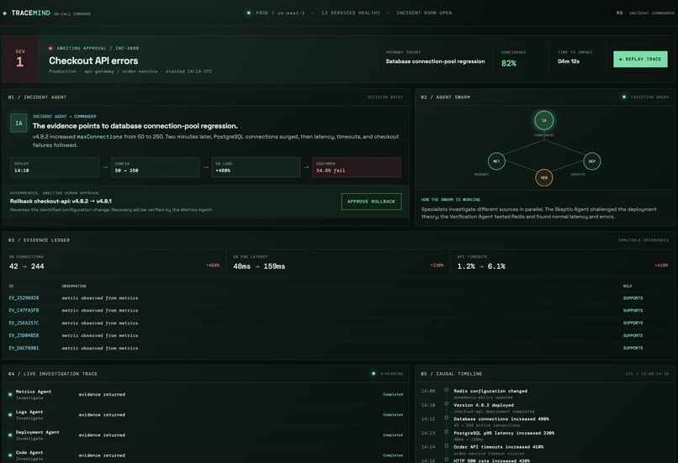Viewport: 678px width, 463px height.
Task: Open evidence EV_25D04858
Action: [24, 335]
